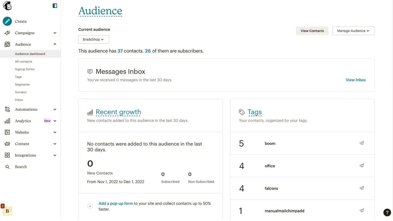Open the Integrations grid icon
The height and width of the screenshot is (221, 393).
7,155
